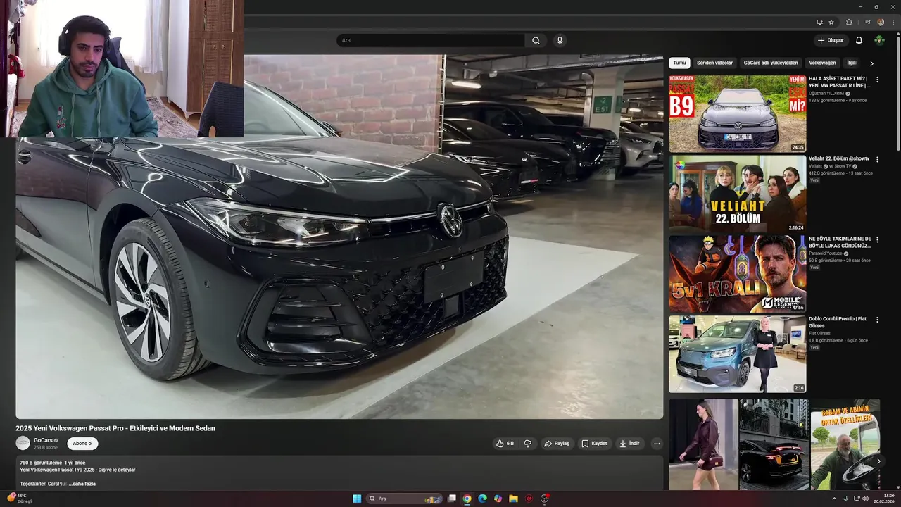Open Copilot from the taskbar

click(x=498, y=499)
